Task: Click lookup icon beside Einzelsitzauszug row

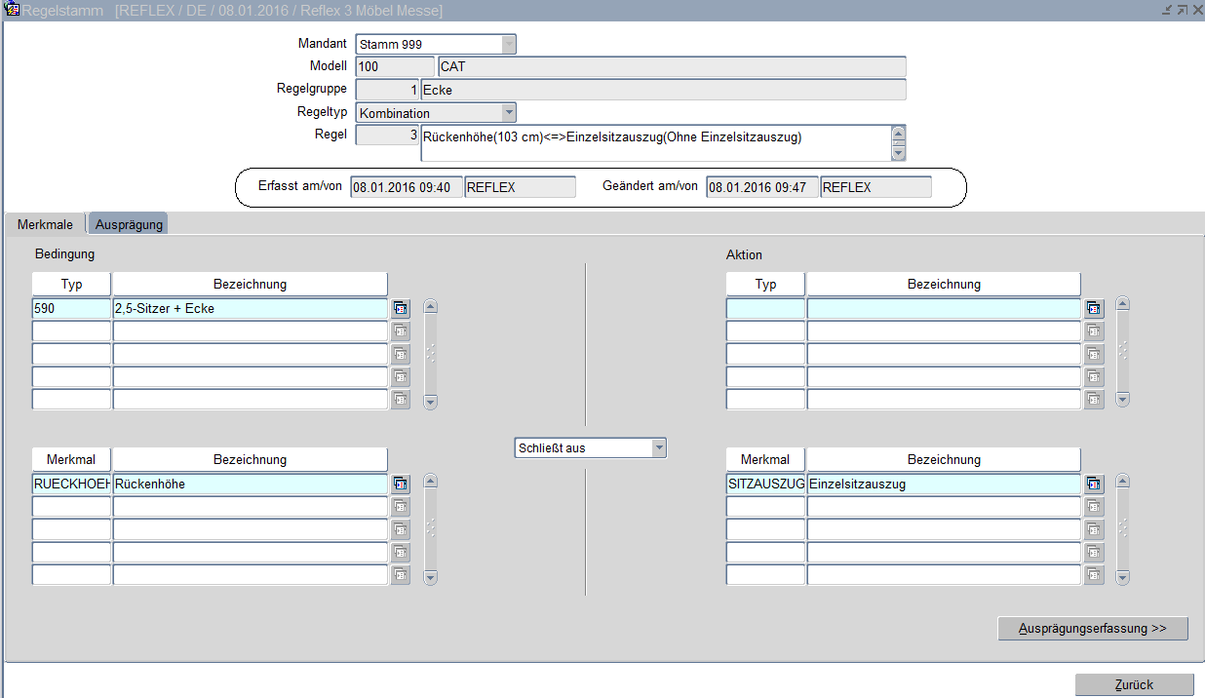Action: coord(1095,484)
